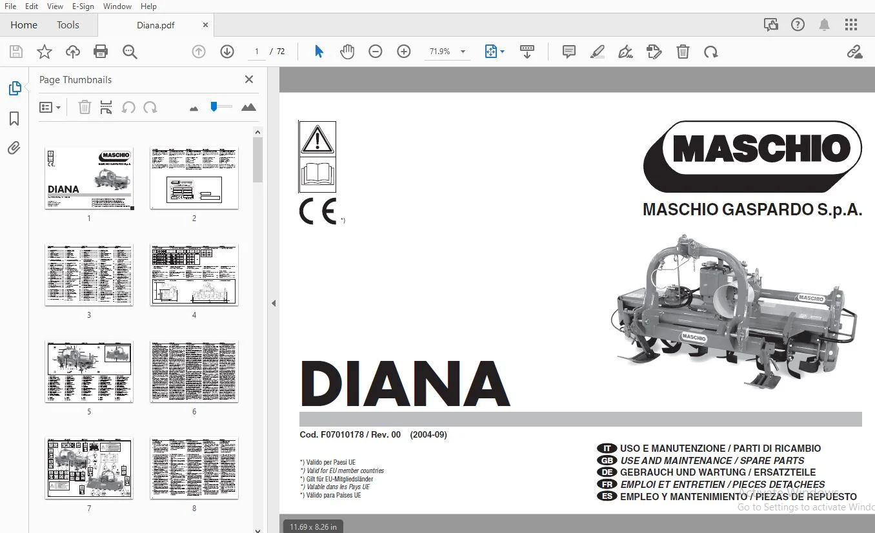Viewport: 875px width, 533px height.
Task: Click the page number input field
Action: coord(257,52)
